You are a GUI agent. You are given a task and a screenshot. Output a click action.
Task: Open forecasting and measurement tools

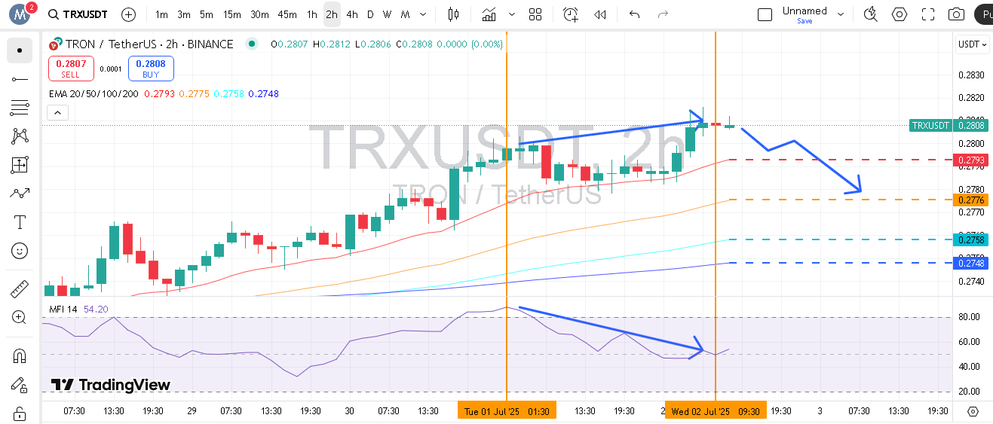pos(20,165)
